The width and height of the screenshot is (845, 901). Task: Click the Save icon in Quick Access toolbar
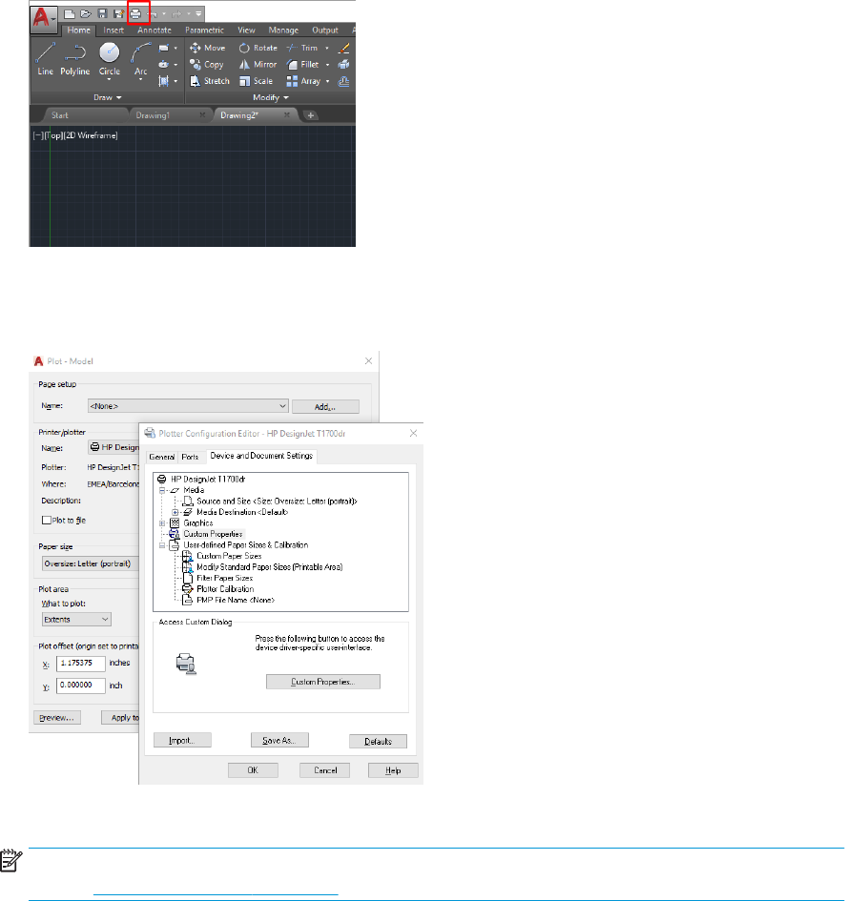pos(102,13)
